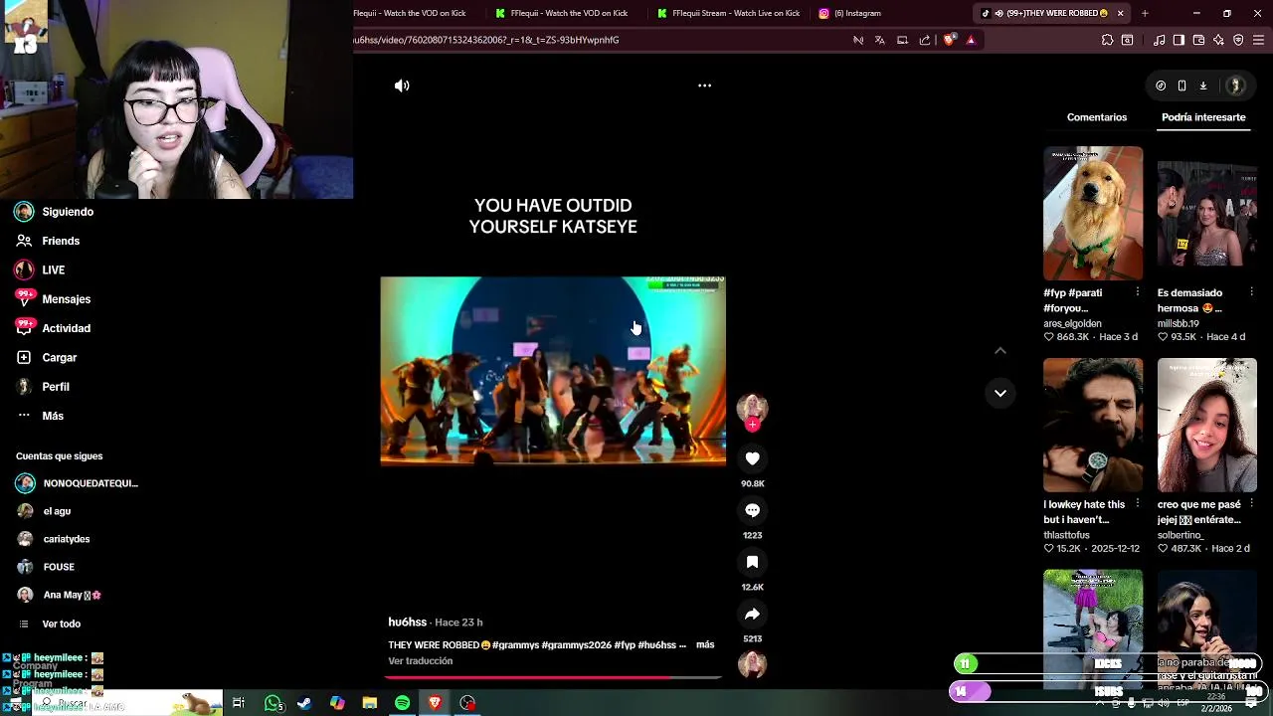1273x716 pixels.
Task: Switch to the first FFlequii VOD Kick tab
Action: pyautogui.click(x=409, y=13)
